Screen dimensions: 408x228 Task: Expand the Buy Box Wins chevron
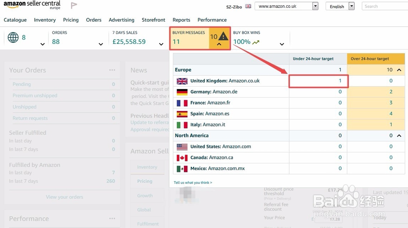click(x=282, y=44)
